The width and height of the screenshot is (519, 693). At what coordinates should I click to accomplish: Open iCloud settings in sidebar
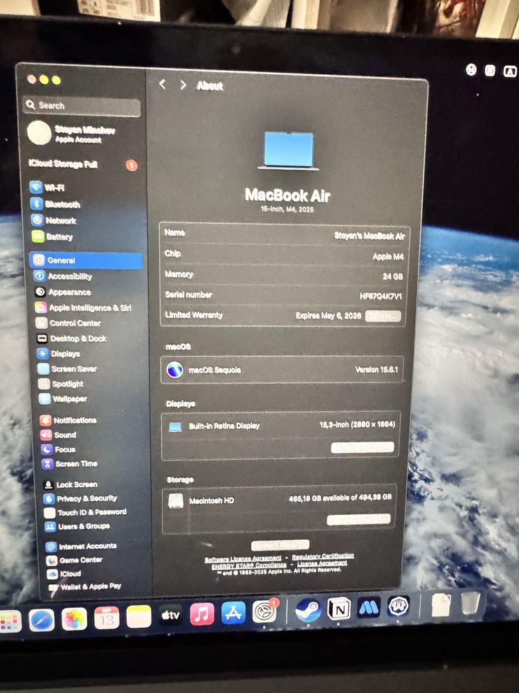64,573
